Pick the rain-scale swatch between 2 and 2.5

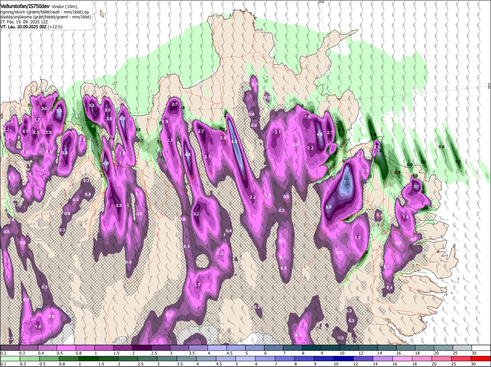[x=128, y=359]
